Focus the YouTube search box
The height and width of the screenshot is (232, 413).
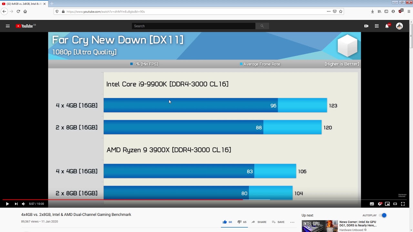pos(194,26)
